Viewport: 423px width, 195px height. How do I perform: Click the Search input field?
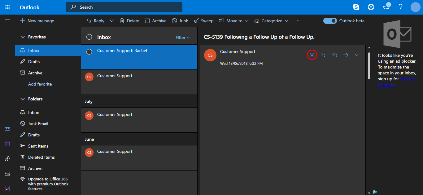pos(124,7)
